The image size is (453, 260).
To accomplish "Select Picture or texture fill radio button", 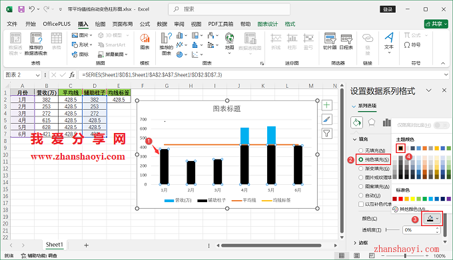I will point(360,178).
